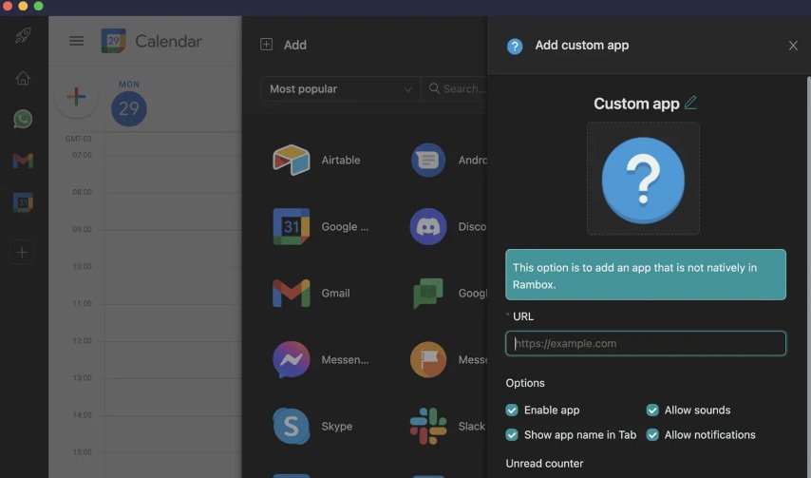811x478 pixels.
Task: Click the Rambox rocket logo in sidebar
Action: click(x=23, y=35)
